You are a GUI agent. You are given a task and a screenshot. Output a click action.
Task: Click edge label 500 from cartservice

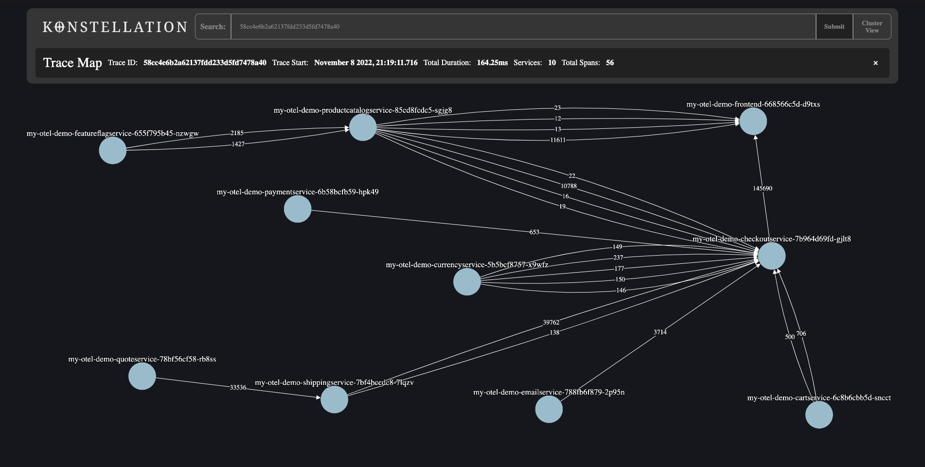pyautogui.click(x=790, y=337)
